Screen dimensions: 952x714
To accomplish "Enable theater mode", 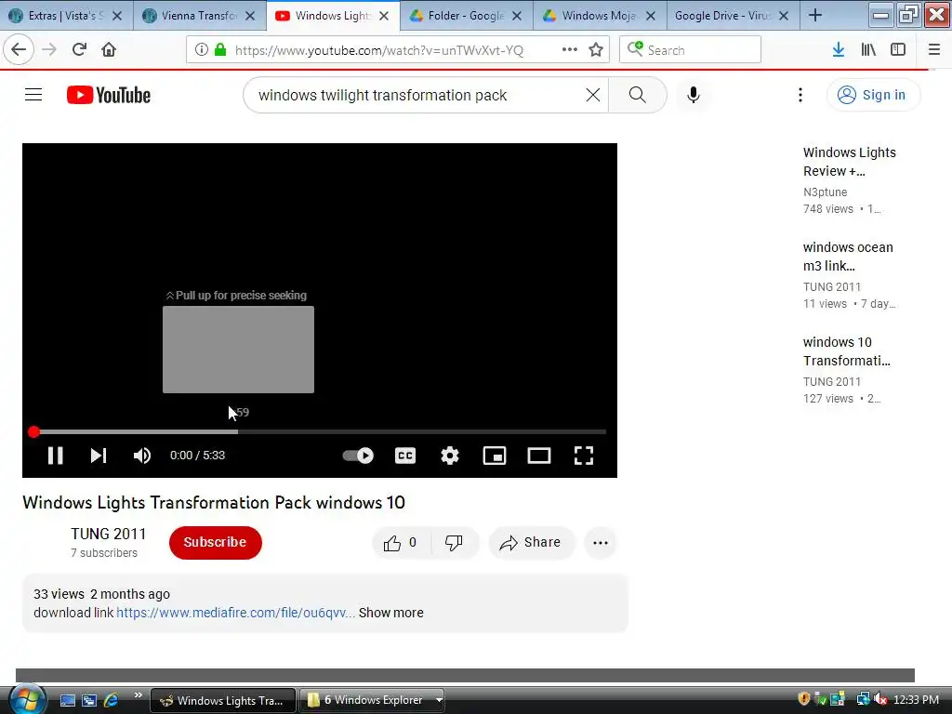I will click(x=539, y=456).
